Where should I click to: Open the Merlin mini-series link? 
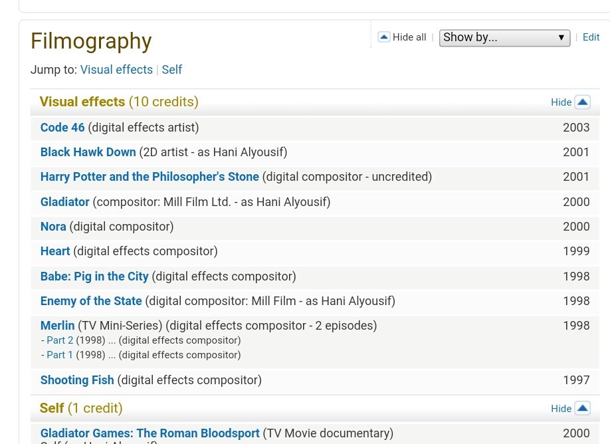click(x=58, y=326)
